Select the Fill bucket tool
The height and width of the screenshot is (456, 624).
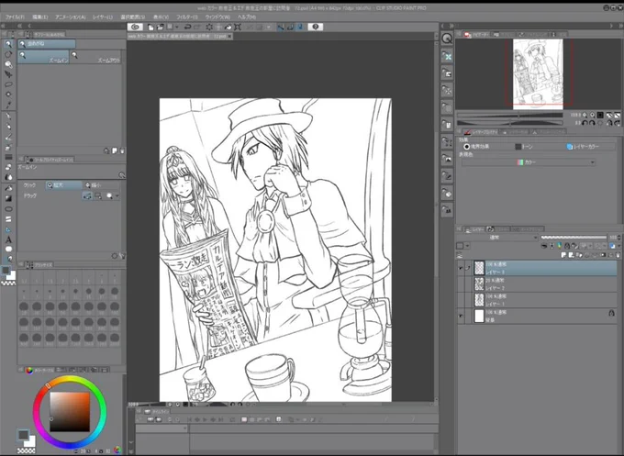pos(8,188)
